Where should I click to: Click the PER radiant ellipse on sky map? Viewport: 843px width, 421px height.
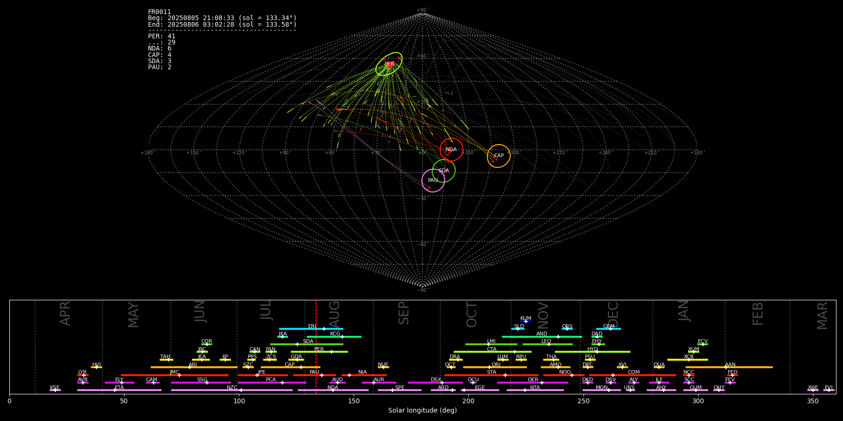389,64
